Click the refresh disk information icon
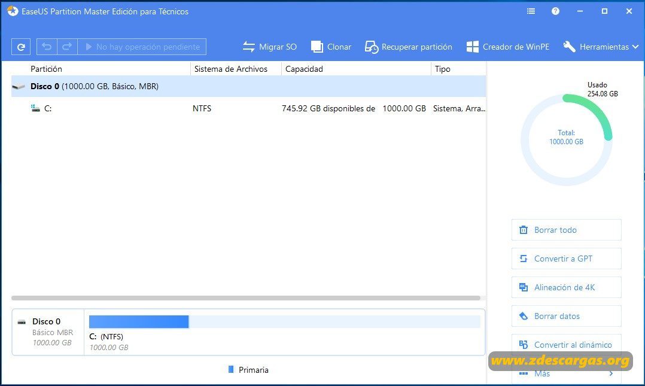Viewport: 645px width, 386px height. [x=21, y=47]
